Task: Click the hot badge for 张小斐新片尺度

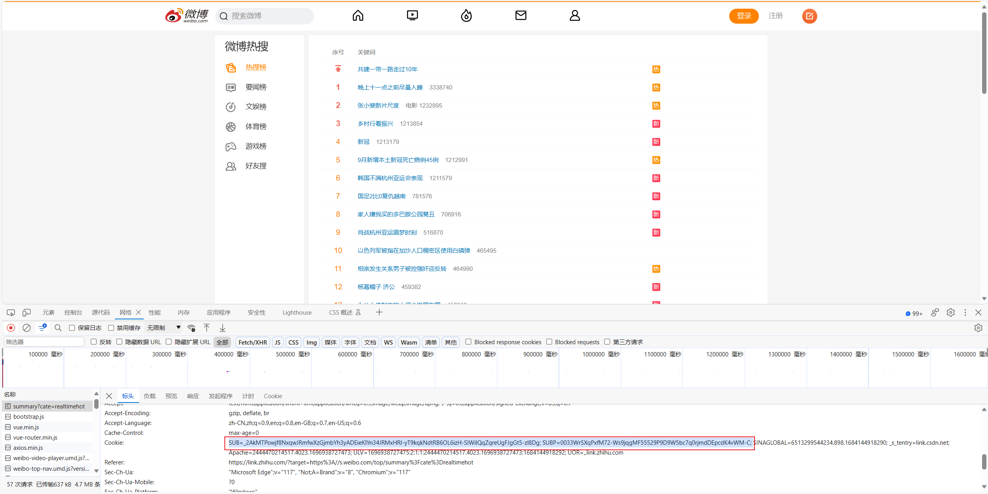Action: [x=656, y=106]
